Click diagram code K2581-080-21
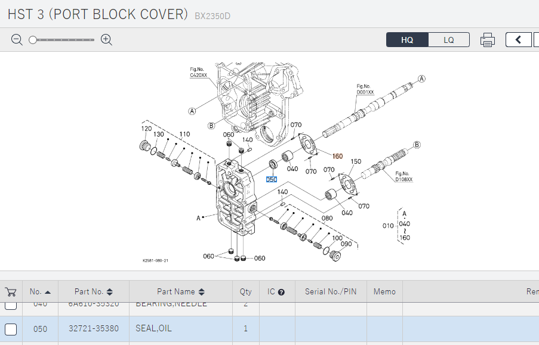 coord(155,260)
